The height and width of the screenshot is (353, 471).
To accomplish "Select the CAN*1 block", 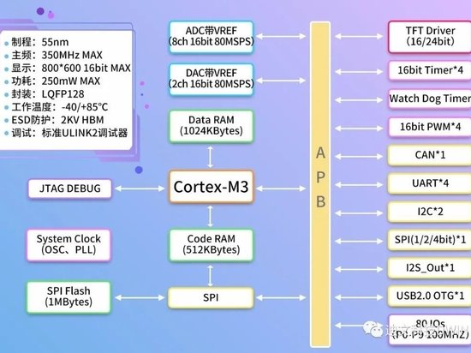I will pyautogui.click(x=430, y=155).
